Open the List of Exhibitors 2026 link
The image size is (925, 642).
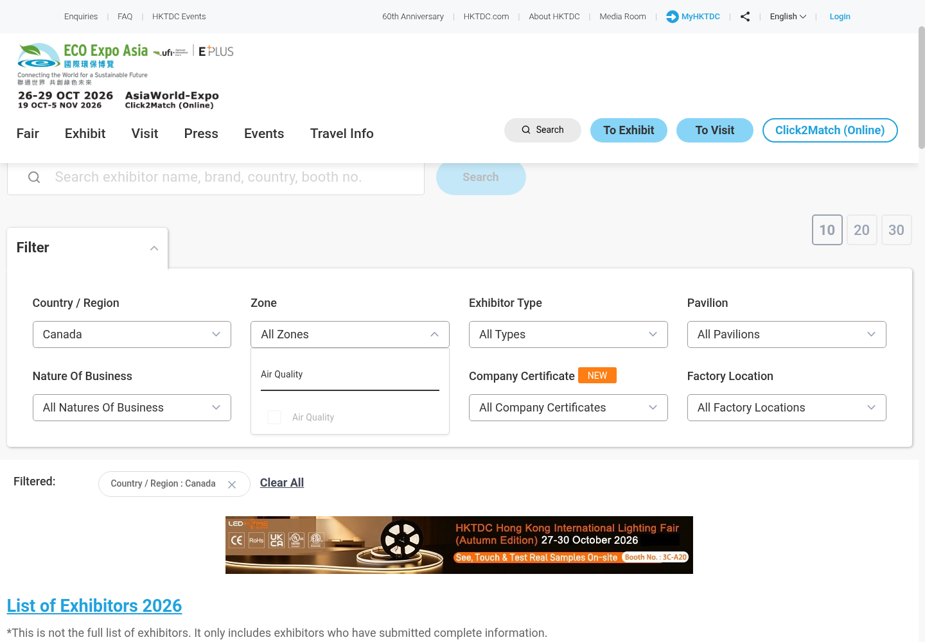[94, 605]
